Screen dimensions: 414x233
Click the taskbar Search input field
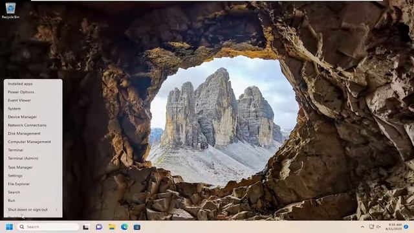coord(48,227)
